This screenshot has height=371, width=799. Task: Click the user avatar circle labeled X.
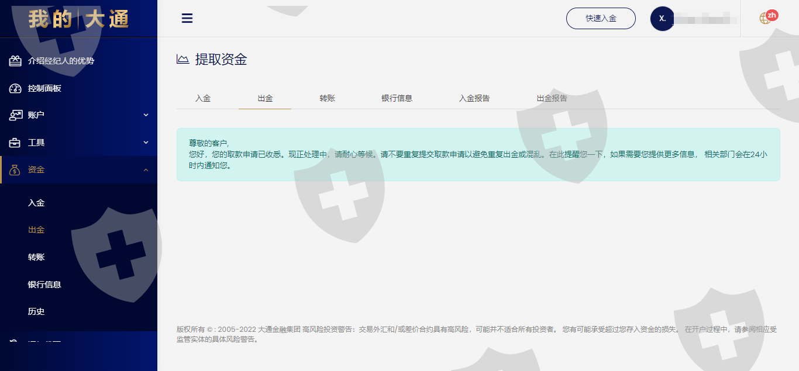663,19
